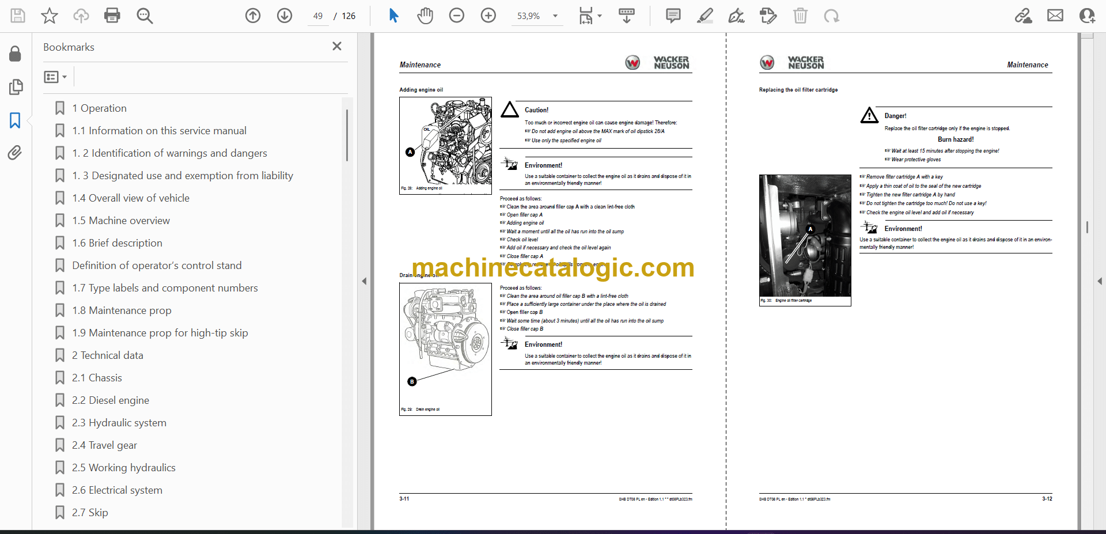Jump to '1.8 Maintenance prop' bookmark

[122, 310]
